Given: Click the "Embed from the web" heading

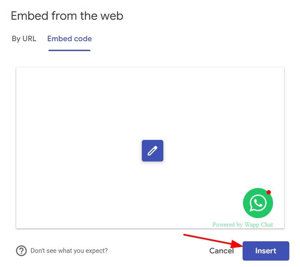Looking at the screenshot, I should tap(67, 16).
